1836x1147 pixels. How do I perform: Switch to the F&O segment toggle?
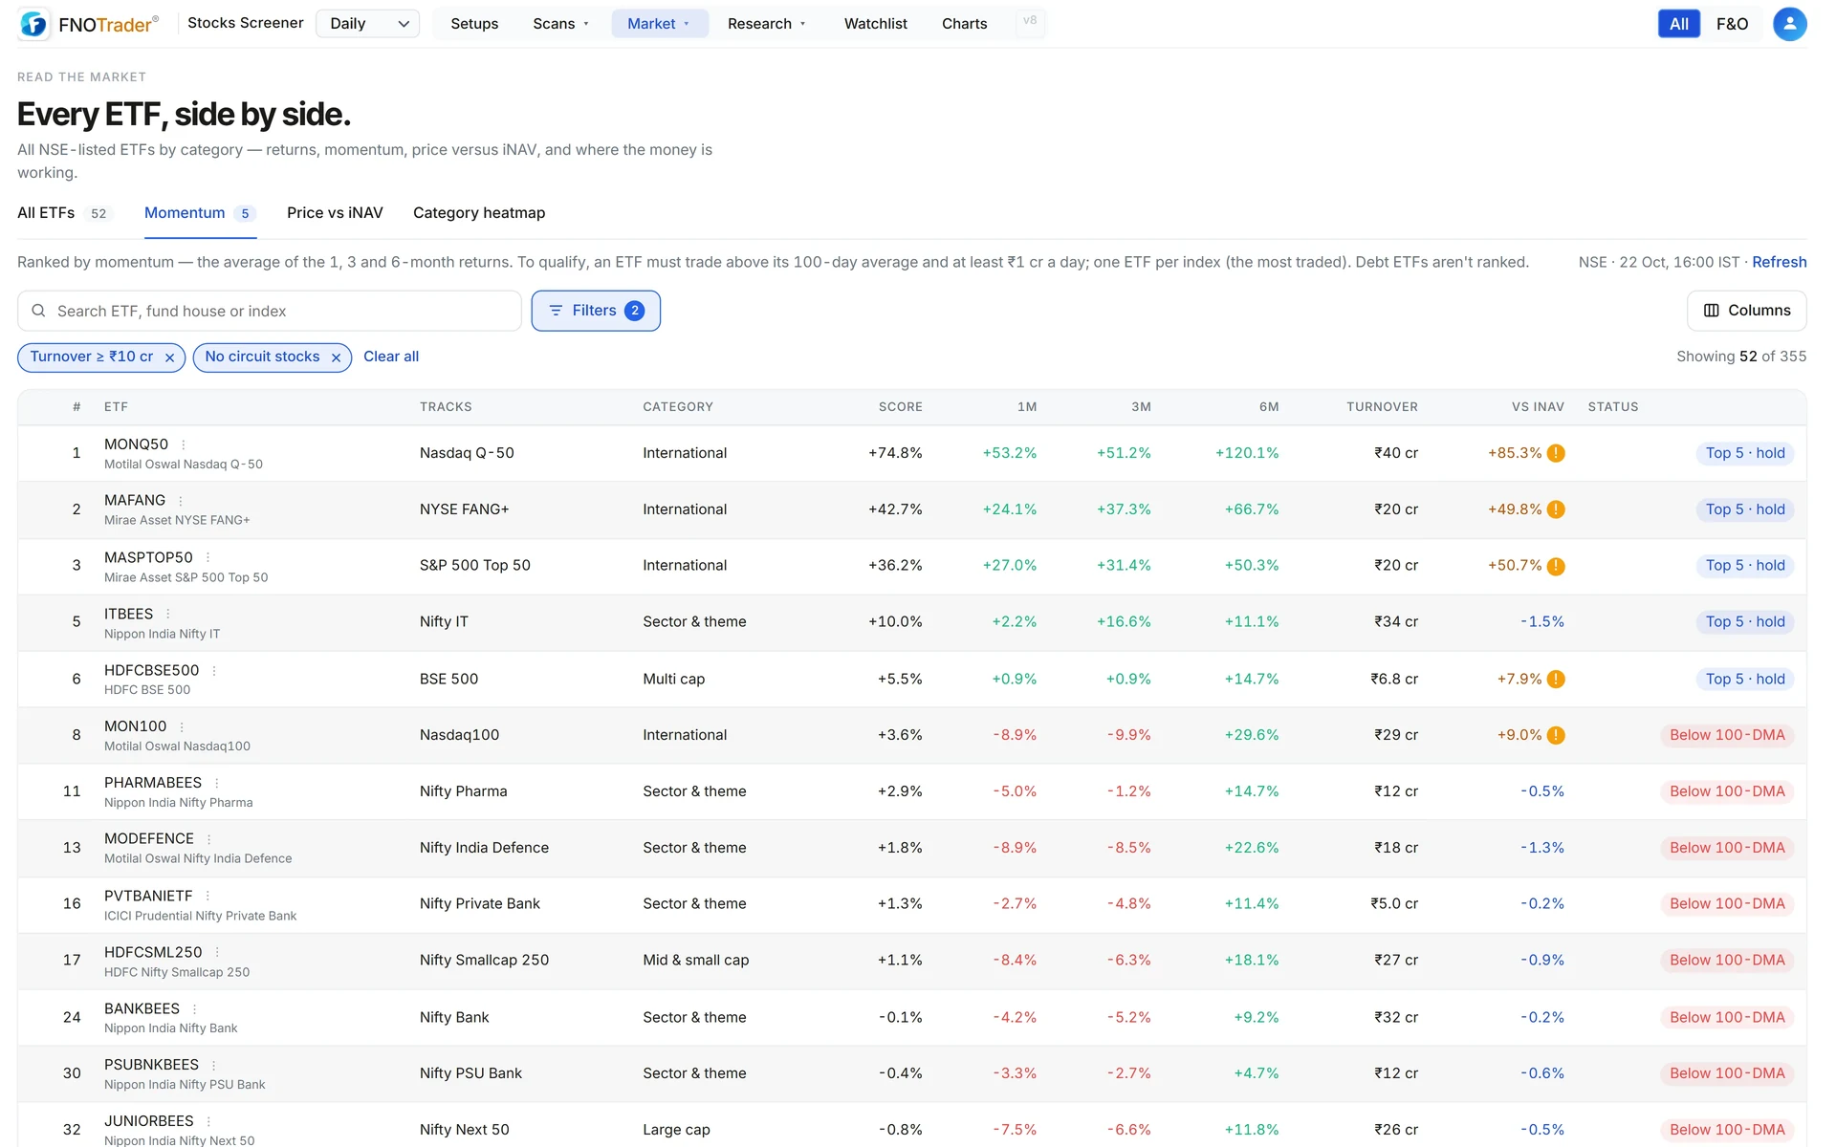(1732, 24)
